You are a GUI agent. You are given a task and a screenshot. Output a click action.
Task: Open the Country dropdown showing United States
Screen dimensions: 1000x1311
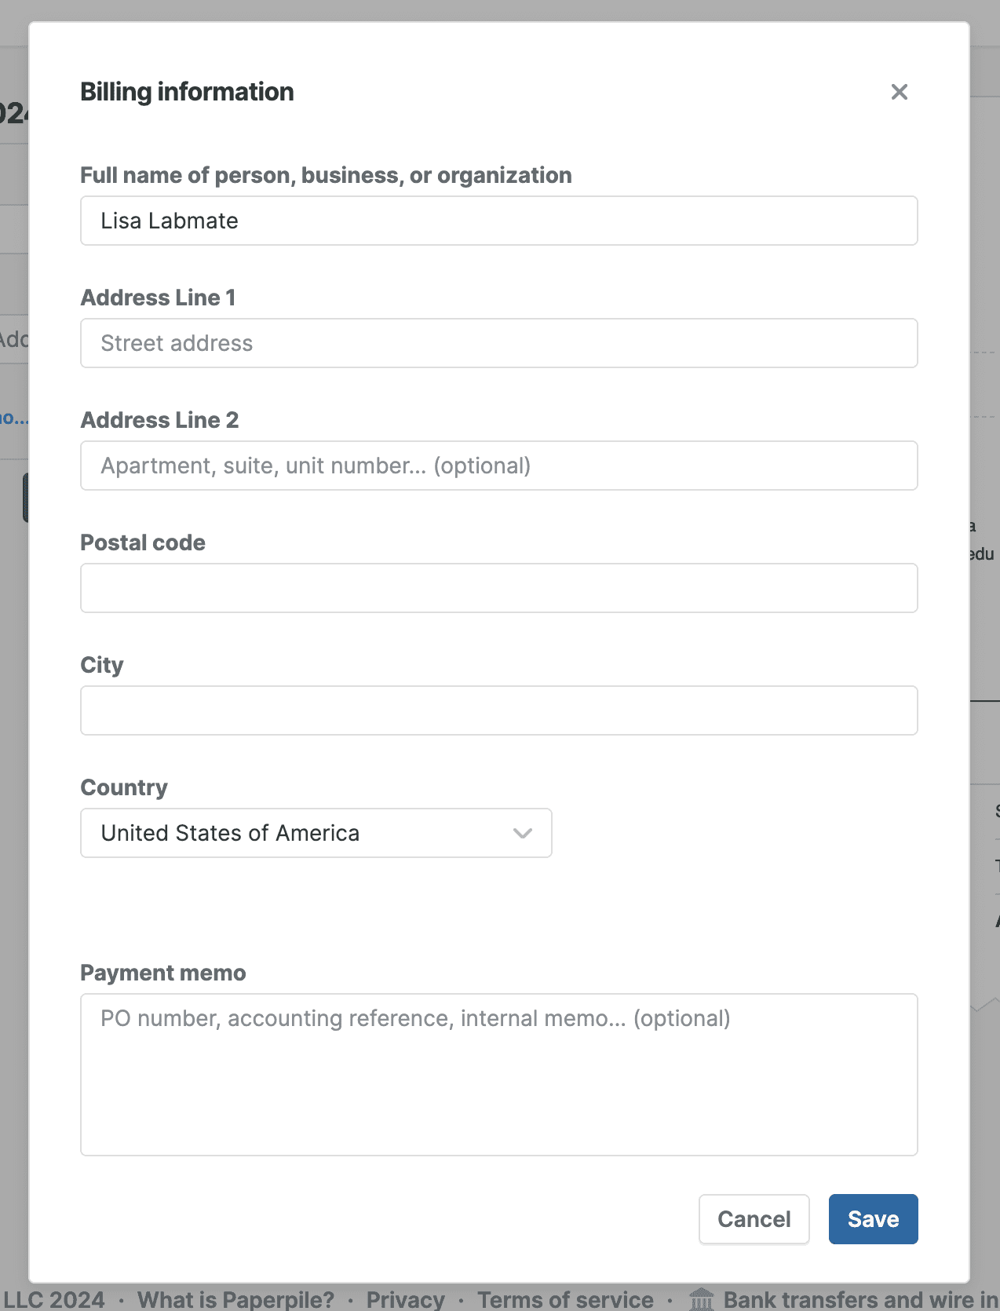(x=316, y=833)
